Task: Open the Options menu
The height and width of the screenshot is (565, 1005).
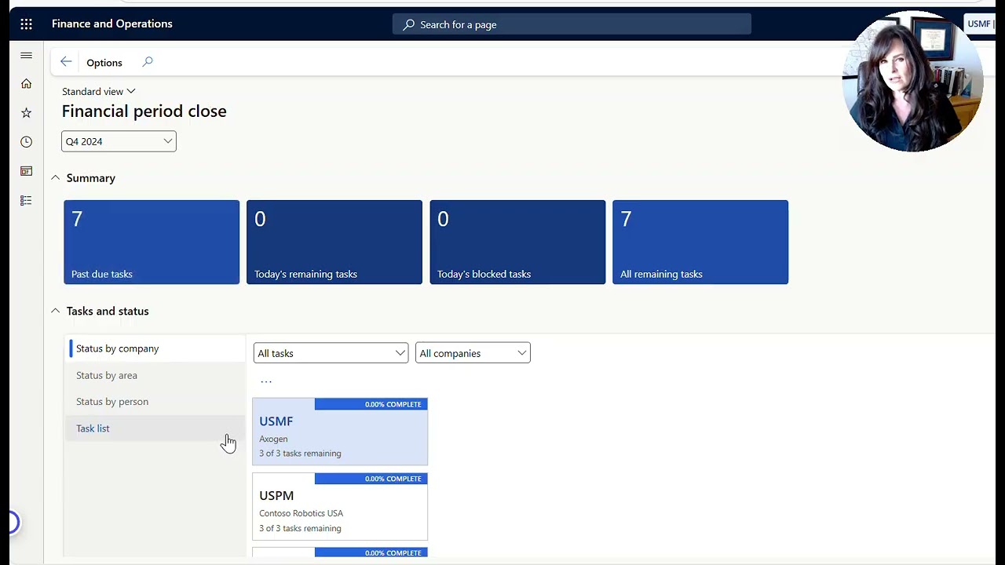Action: coord(104,63)
